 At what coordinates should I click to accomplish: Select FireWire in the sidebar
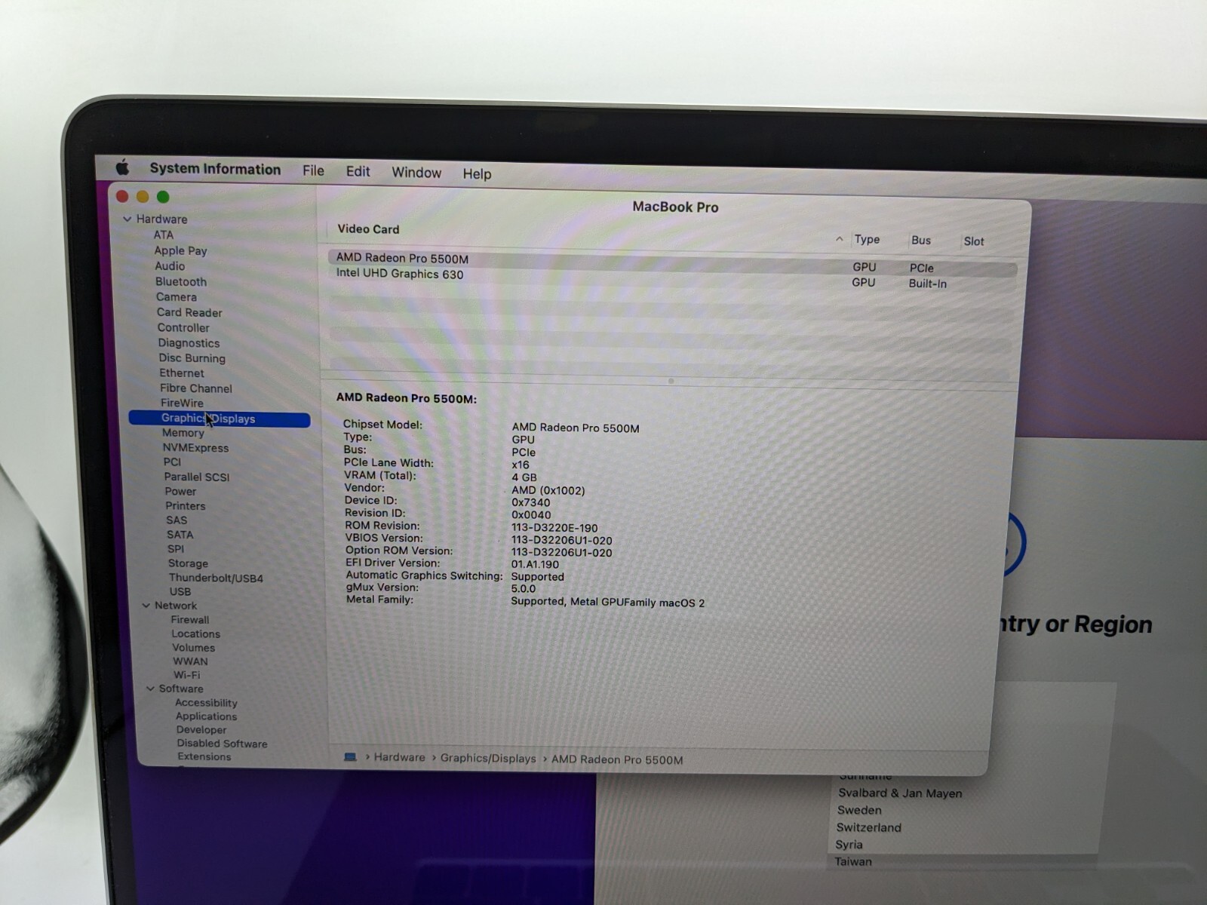[x=182, y=403]
